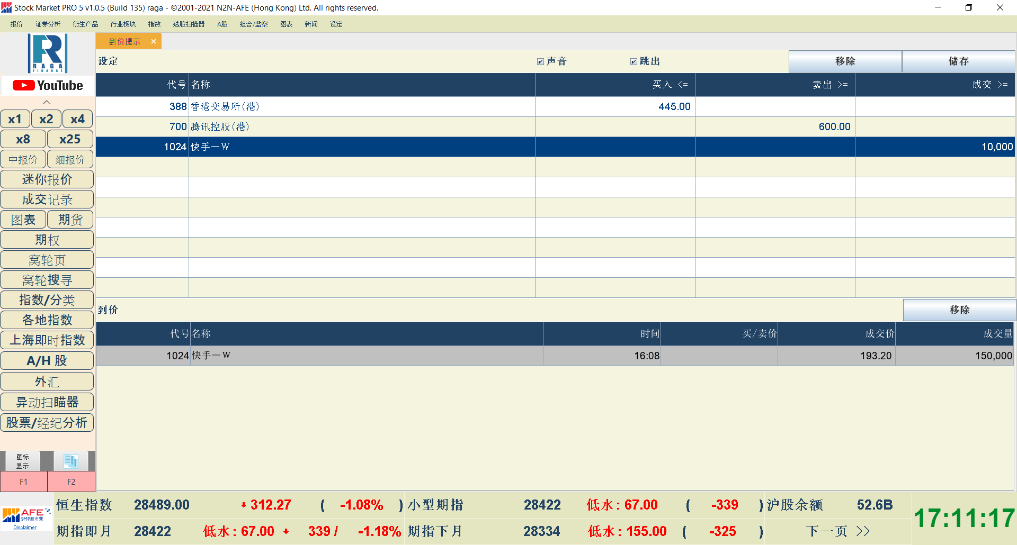The image size is (1017, 545).
Task: Collapse sidebar with the up chevron
Action: 47,102
